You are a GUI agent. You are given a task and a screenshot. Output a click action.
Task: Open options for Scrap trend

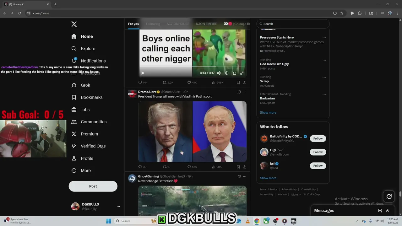324,78
